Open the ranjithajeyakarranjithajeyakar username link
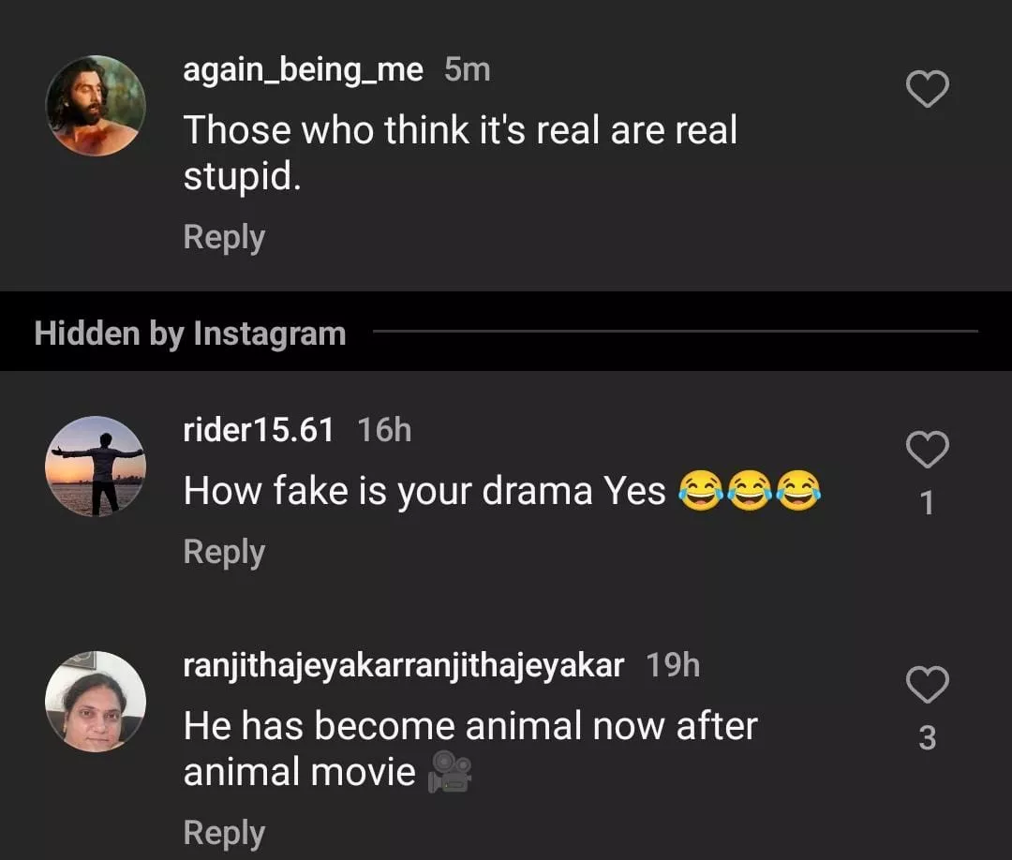Image resolution: width=1012 pixels, height=860 pixels. tap(403, 665)
